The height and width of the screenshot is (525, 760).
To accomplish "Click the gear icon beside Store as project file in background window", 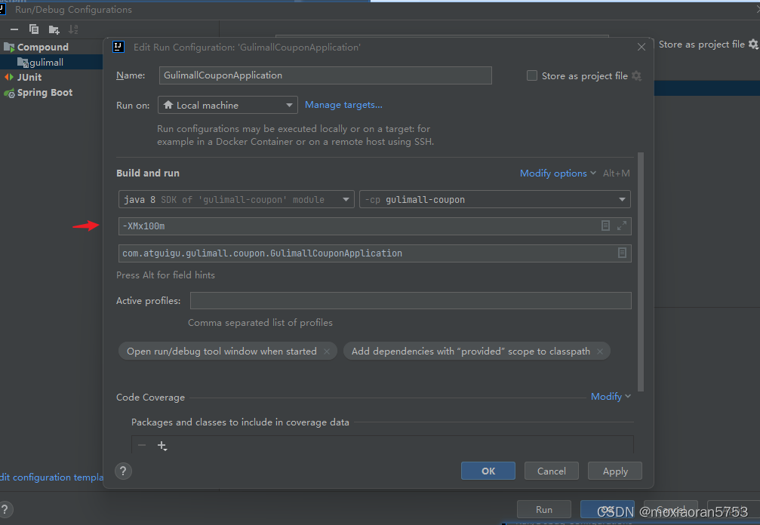I will (753, 44).
